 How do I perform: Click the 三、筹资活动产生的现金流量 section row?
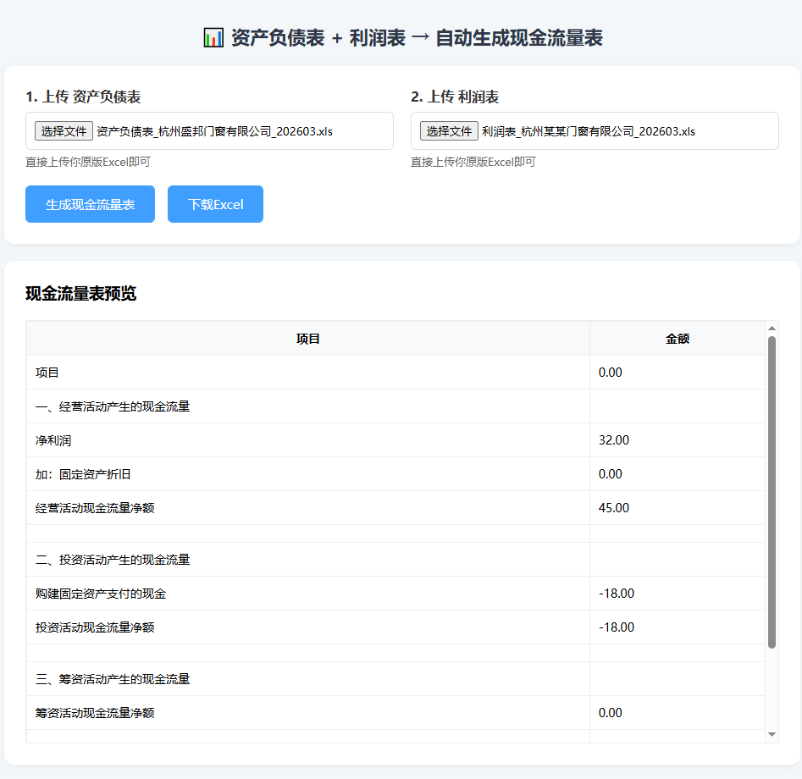(x=395, y=679)
